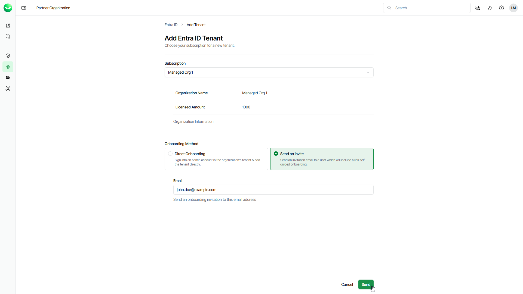Screen dimensions: 523x294
Task: Click the scan frame icon in sidebar
Action: [8, 89]
